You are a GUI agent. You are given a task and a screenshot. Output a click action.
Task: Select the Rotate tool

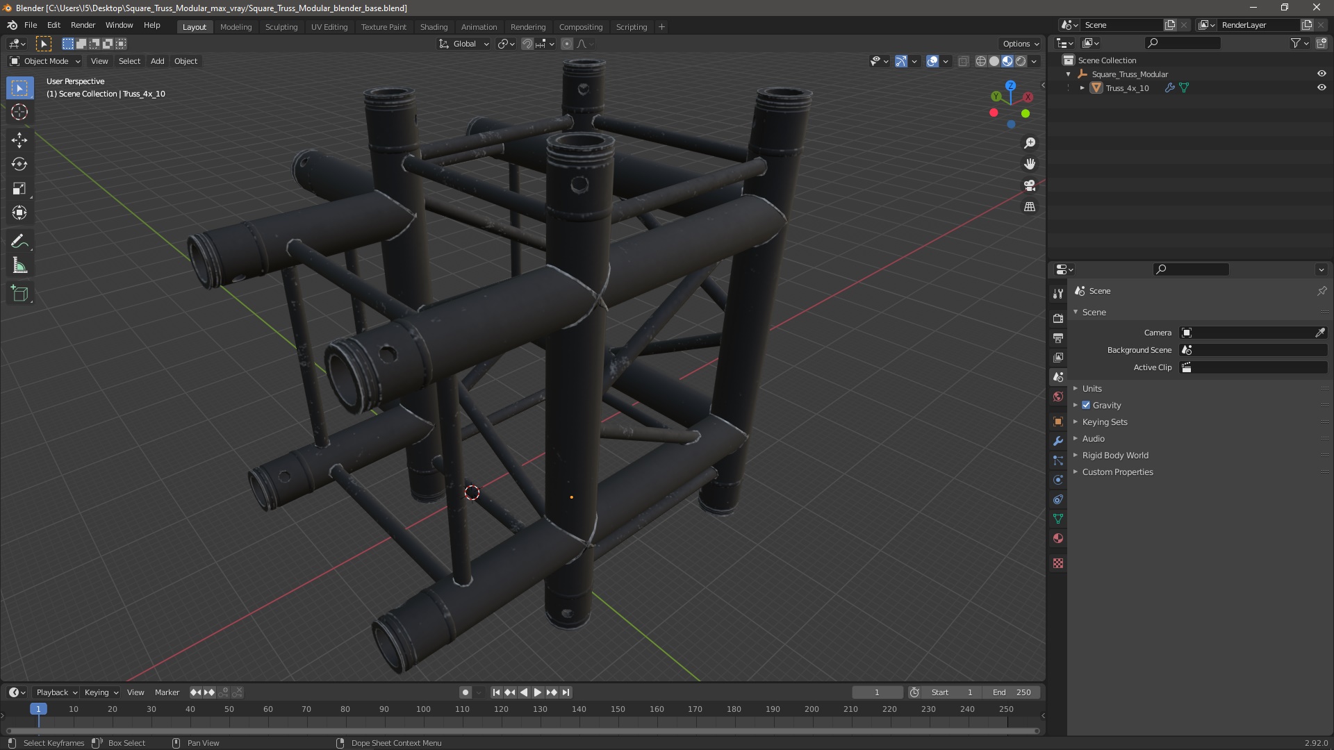click(x=19, y=165)
